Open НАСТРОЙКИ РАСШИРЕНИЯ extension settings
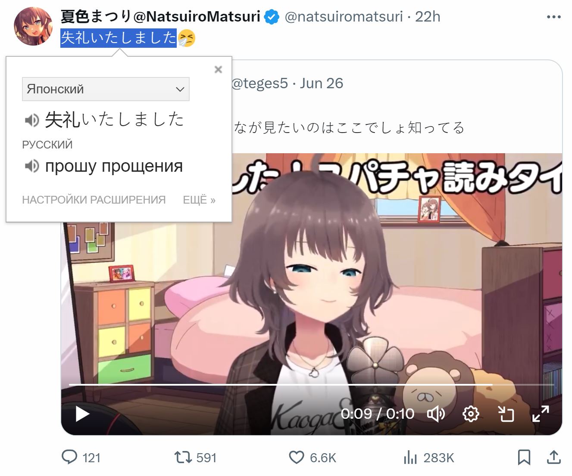This screenshot has height=476, width=572. (94, 200)
